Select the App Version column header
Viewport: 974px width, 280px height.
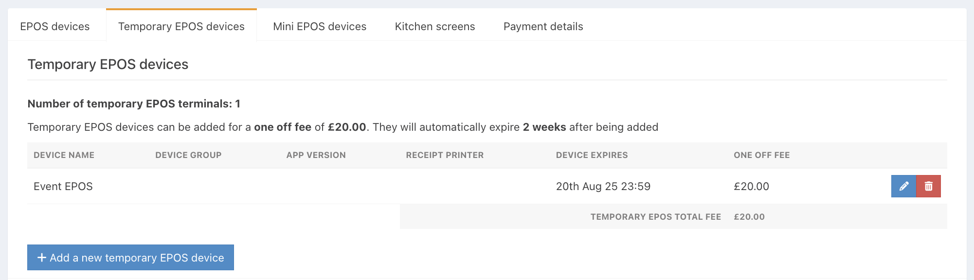click(x=316, y=155)
